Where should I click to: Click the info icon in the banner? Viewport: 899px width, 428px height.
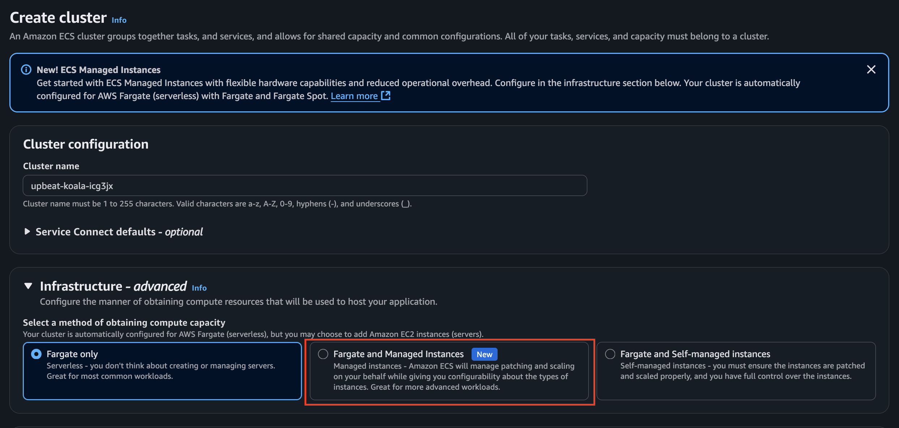coord(26,69)
